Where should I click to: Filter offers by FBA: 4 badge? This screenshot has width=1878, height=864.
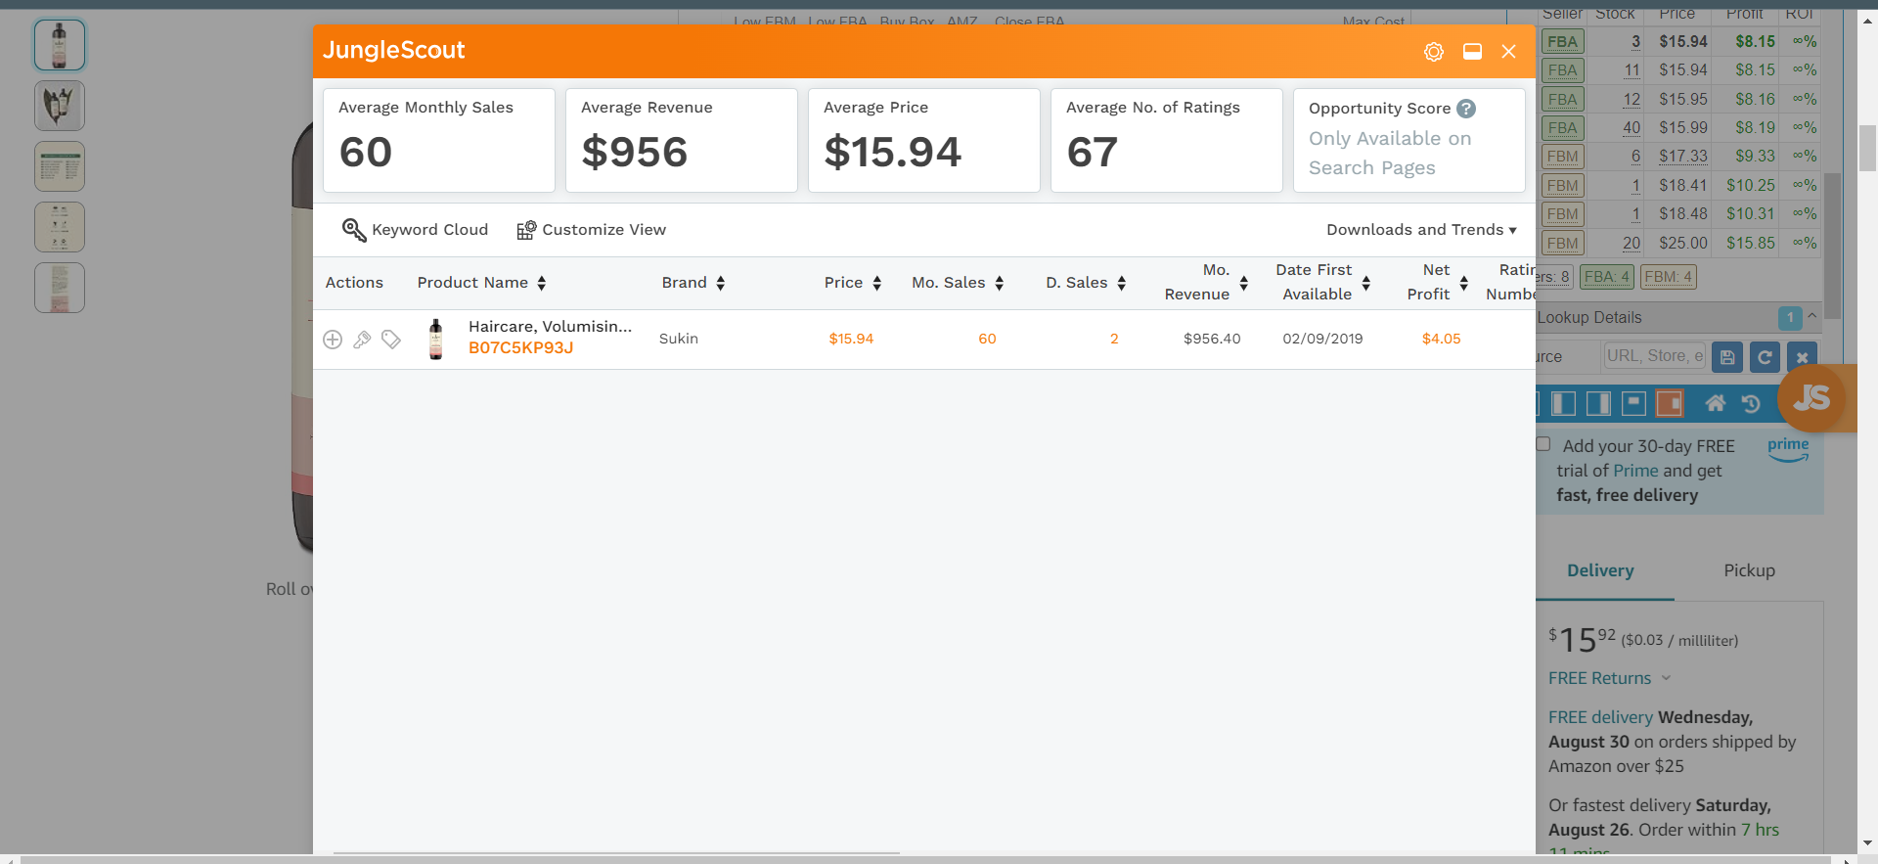[1607, 277]
